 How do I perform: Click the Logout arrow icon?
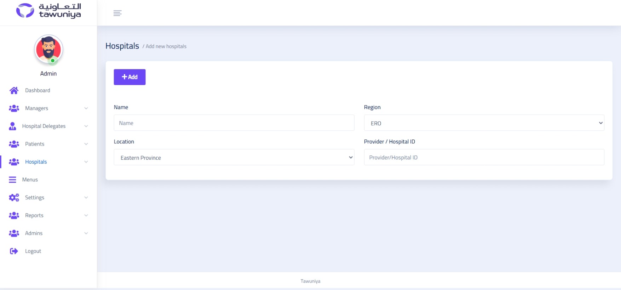click(14, 251)
